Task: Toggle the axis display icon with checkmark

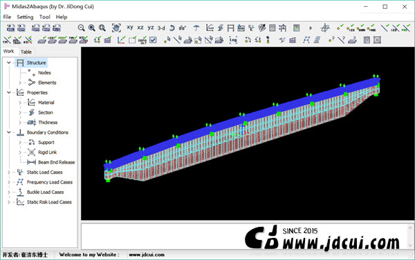Action: (x=121, y=40)
